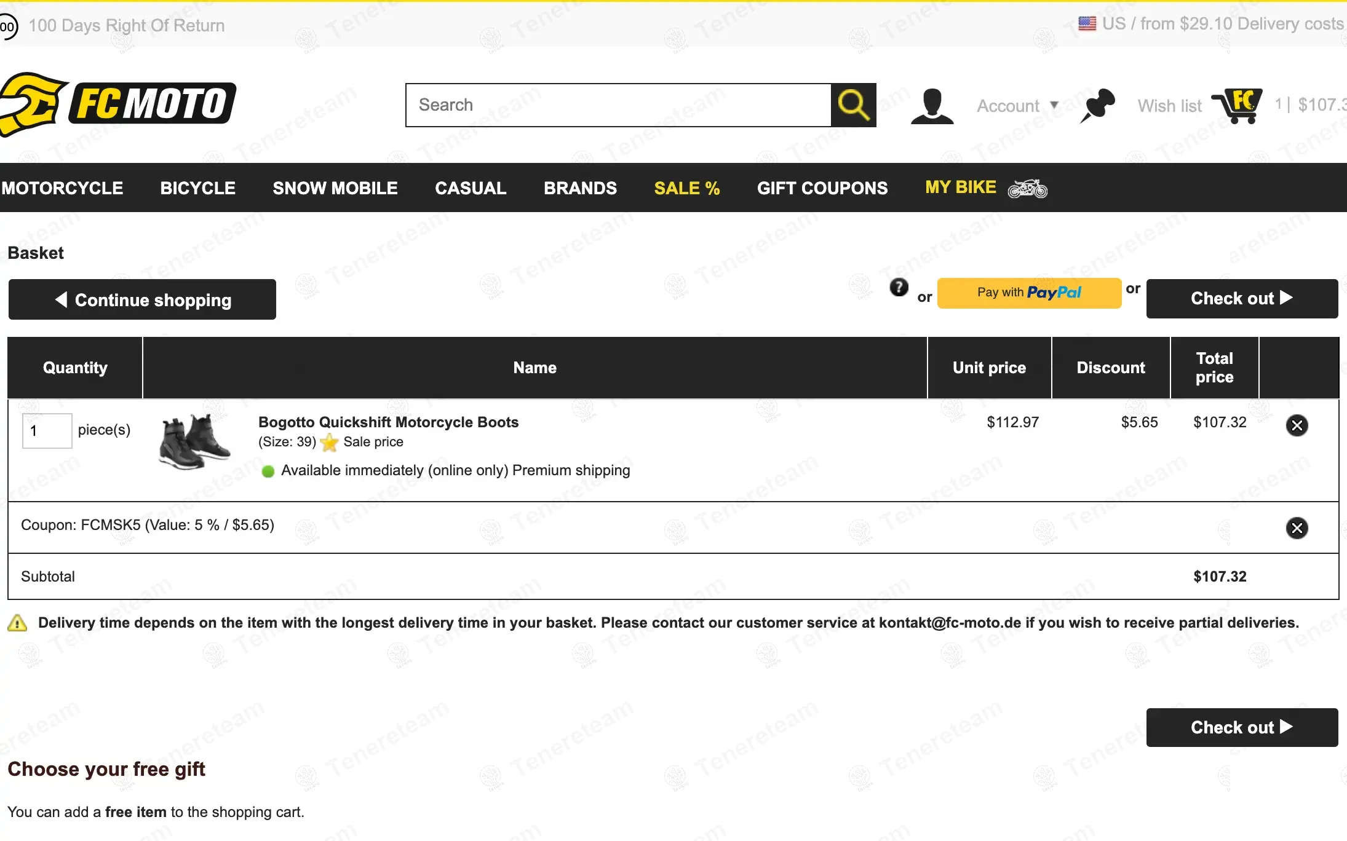This screenshot has height=841, width=1347.
Task: Click the discount value $5.65
Action: tap(1139, 422)
